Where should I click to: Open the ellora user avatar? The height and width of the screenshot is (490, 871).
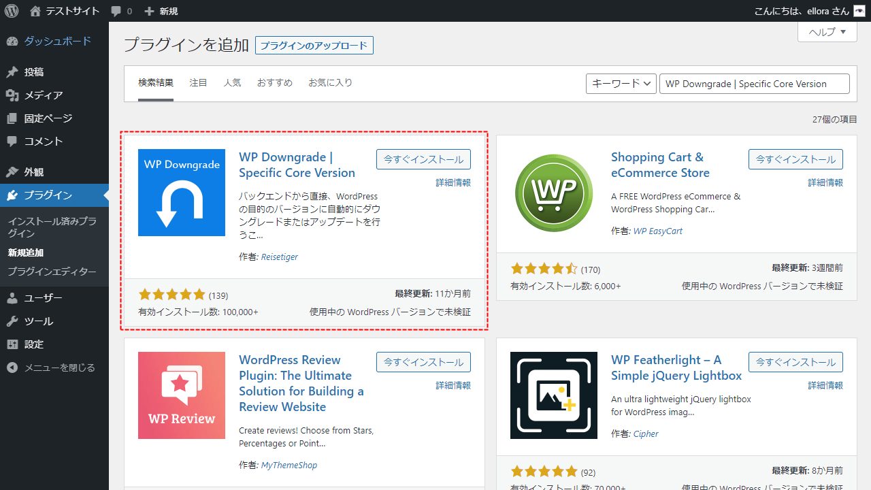point(859,11)
